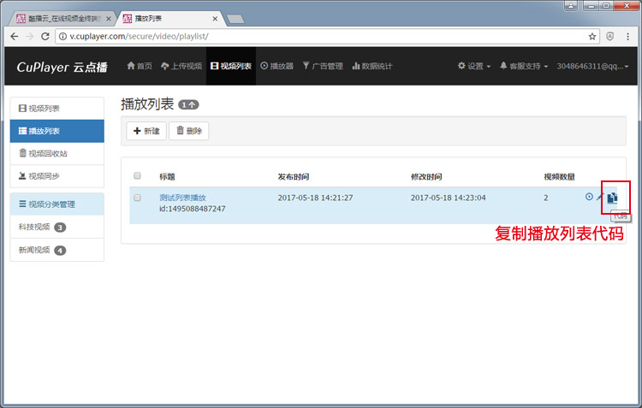The image size is (642, 408).
Task: Click the 新建 button
Action: 146,131
